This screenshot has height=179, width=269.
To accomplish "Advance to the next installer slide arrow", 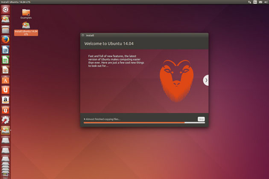I will [206, 80].
